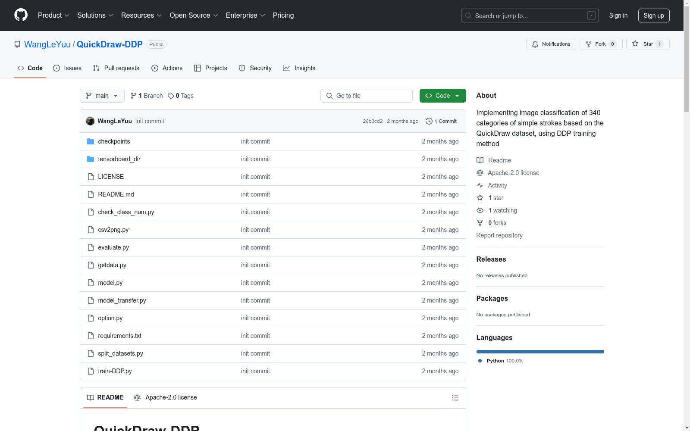Select the Apache-2.0 license tab below file list
This screenshot has height=431, width=690.
(x=165, y=397)
